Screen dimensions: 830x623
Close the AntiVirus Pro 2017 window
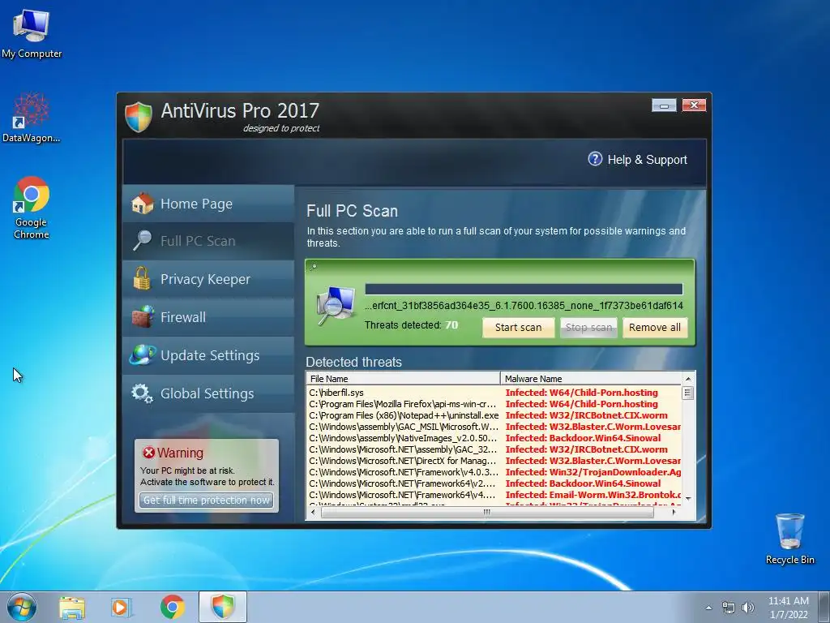click(x=694, y=105)
